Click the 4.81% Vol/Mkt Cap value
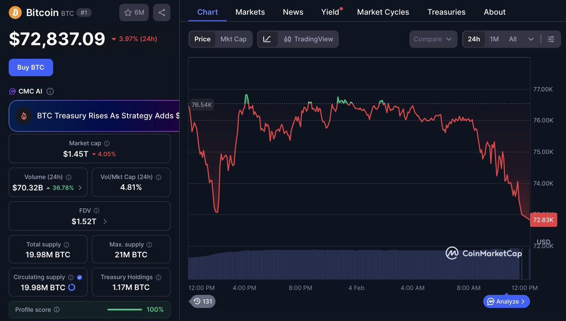This screenshot has width=566, height=321. point(131,187)
